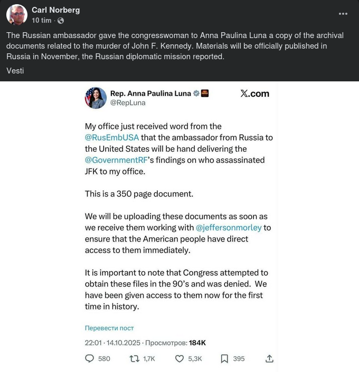Image resolution: width=359 pixels, height=372 pixels.
Task: Click the public audience globe icon
Action: [60, 21]
